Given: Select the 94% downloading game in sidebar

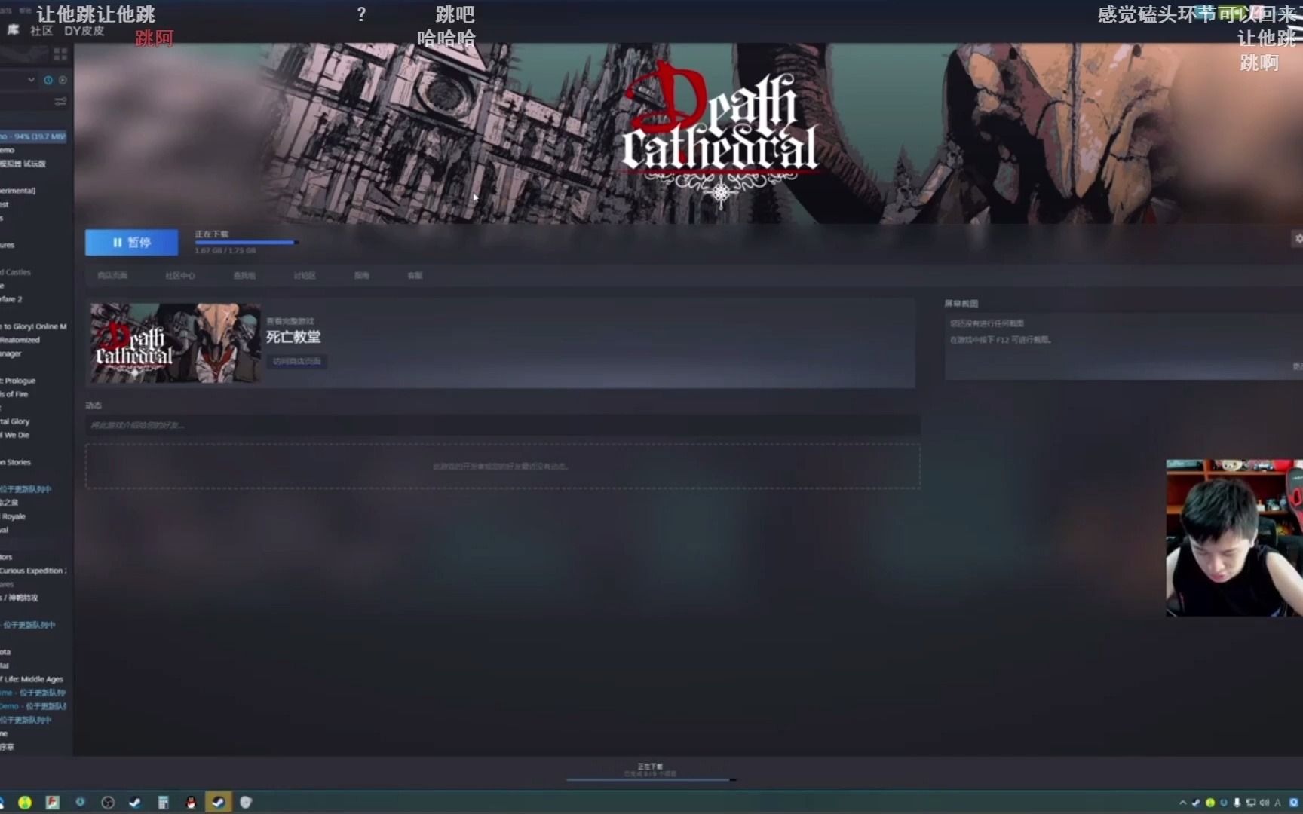Looking at the screenshot, I should (x=34, y=136).
